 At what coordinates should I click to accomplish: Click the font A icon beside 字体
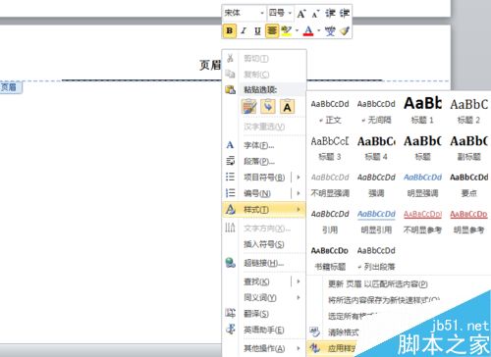230,145
